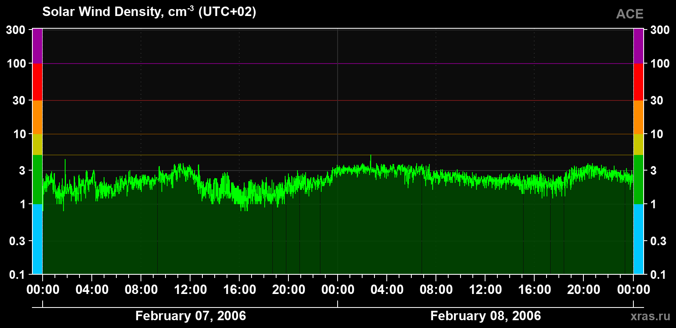Screen dimensions: 676x328
Task: Click the orange color band on left scale
Action: click(37, 117)
